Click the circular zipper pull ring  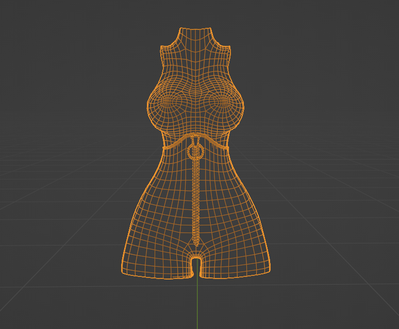[x=196, y=152]
